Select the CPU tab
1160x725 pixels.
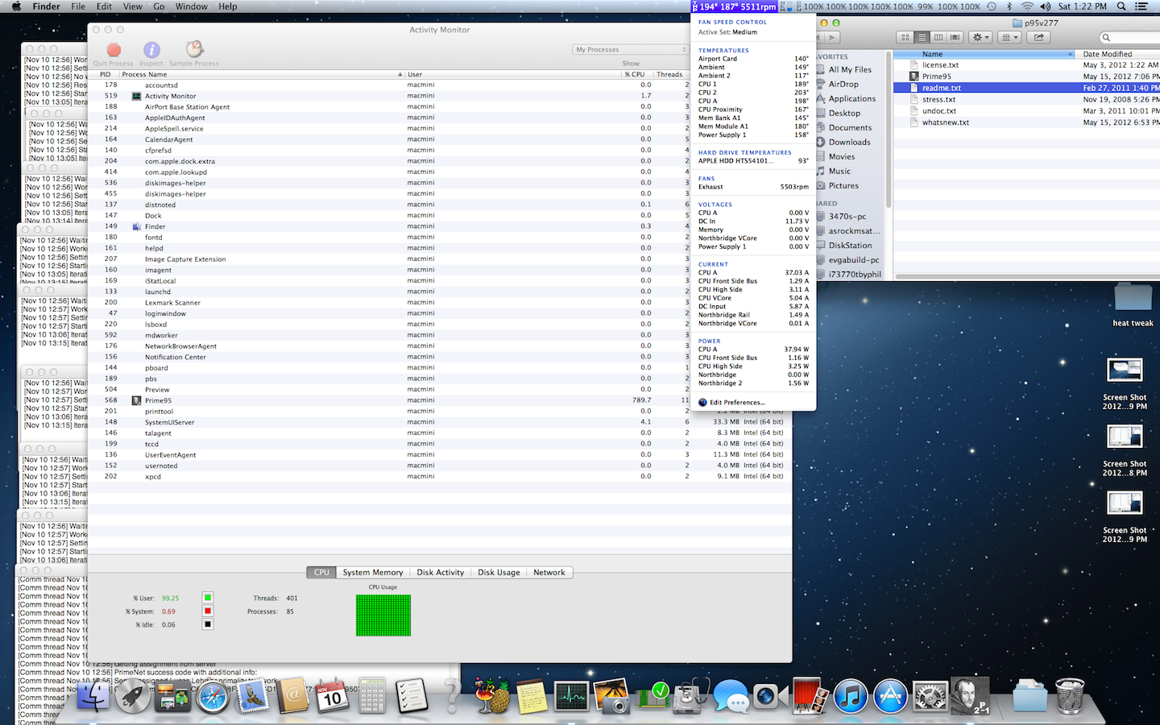[321, 572]
